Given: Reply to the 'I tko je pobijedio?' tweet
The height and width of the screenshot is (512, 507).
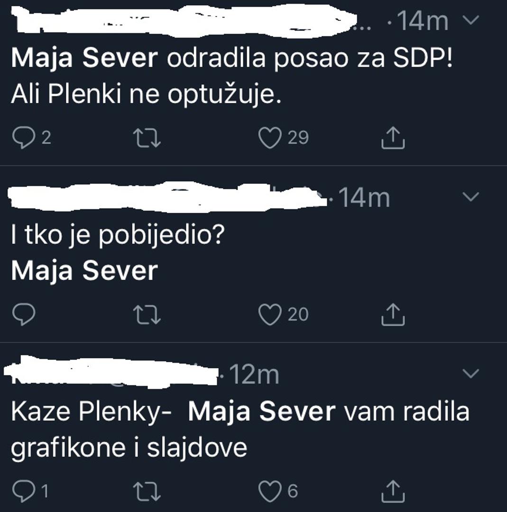Looking at the screenshot, I should pyautogui.click(x=22, y=315).
